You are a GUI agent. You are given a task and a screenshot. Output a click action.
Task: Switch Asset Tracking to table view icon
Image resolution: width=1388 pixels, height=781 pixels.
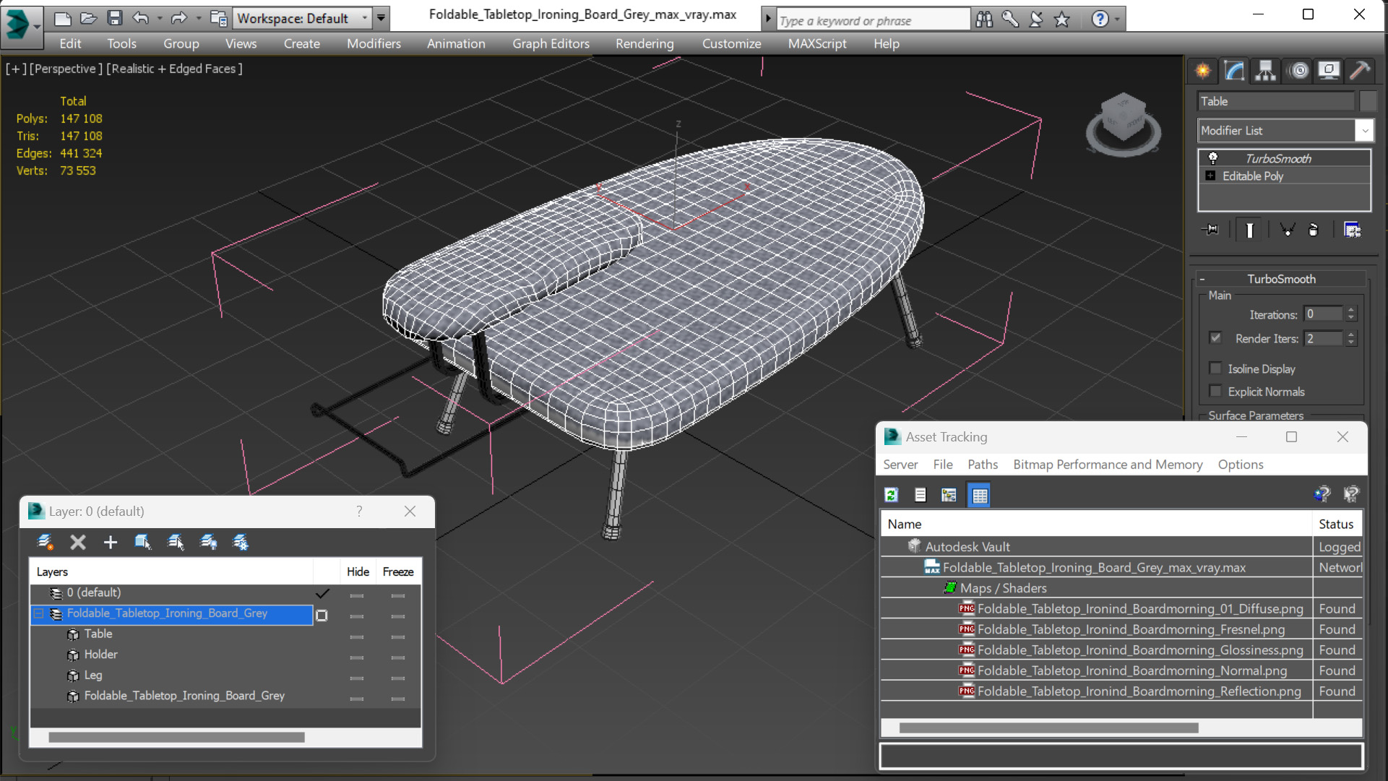click(x=979, y=495)
